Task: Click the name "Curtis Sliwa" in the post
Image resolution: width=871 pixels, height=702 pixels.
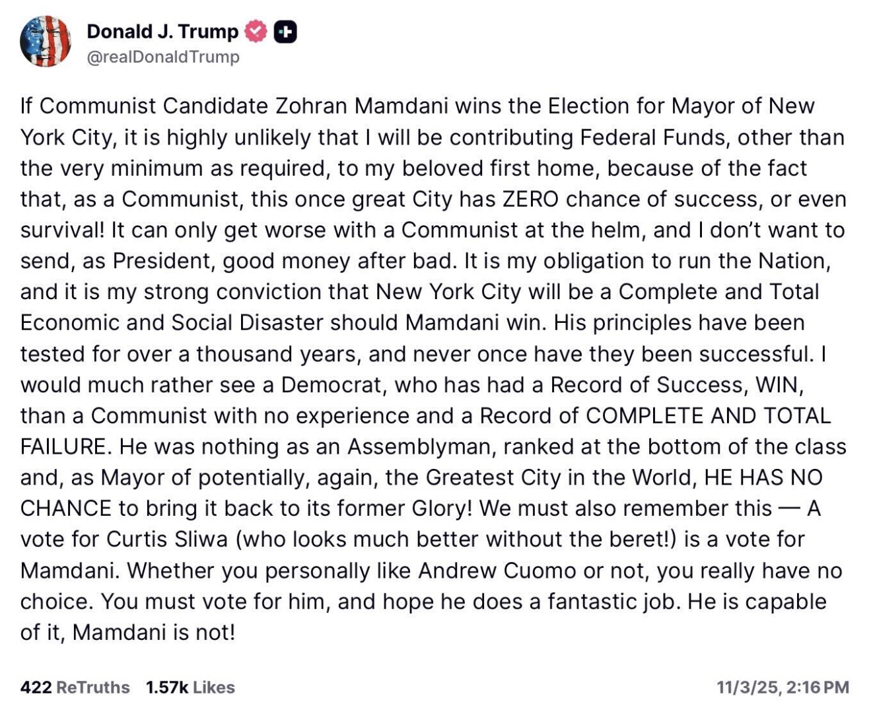Action: coord(167,539)
